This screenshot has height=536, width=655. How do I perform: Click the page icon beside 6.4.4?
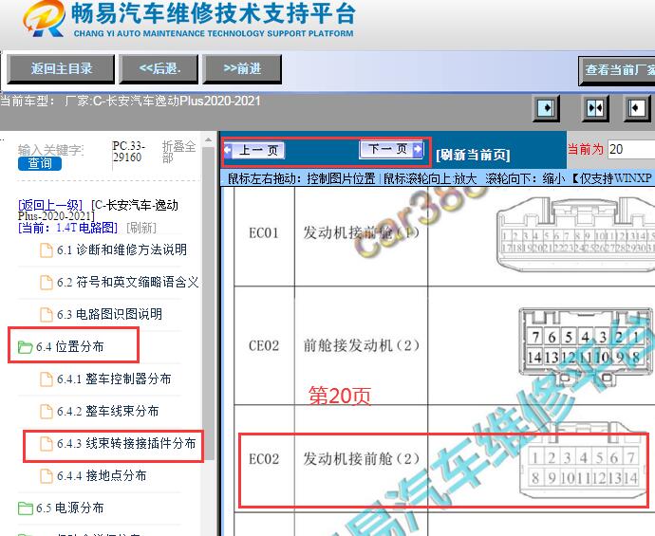pos(46,476)
